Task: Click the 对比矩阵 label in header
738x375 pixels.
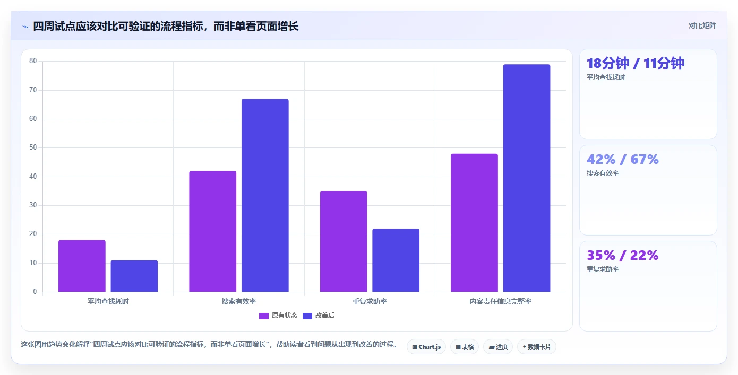Action: pyautogui.click(x=702, y=25)
